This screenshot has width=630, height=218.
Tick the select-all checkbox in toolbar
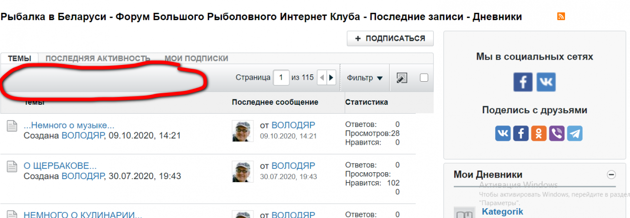424,77
